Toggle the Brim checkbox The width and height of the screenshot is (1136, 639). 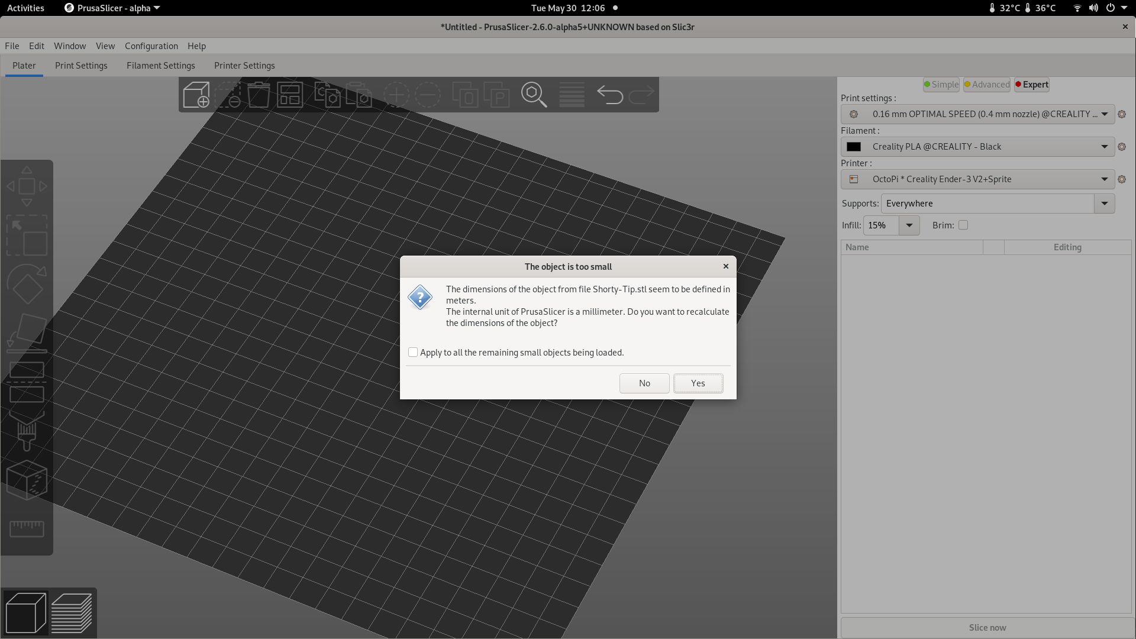(963, 225)
